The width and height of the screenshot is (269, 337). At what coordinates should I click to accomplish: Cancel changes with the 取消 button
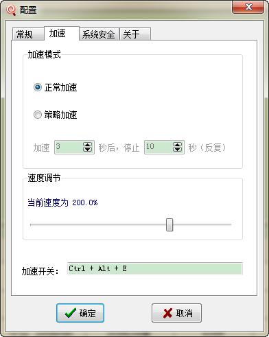click(x=176, y=313)
